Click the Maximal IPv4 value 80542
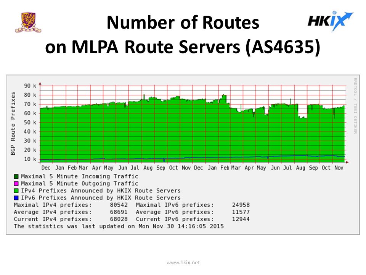This screenshot has width=366, height=275. (x=119, y=205)
